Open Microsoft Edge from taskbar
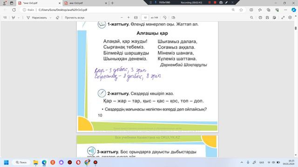This screenshot has height=167, width=298. tap(44, 162)
